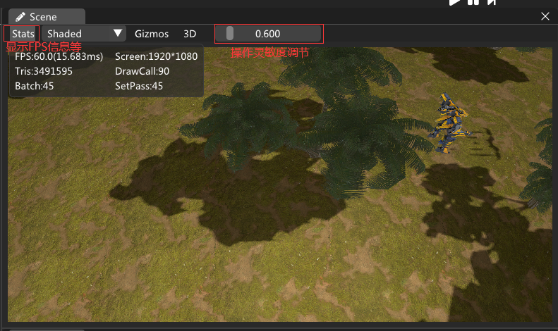This screenshot has height=331, width=558.
Task: Toggle the 3D view mode
Action: tap(190, 34)
